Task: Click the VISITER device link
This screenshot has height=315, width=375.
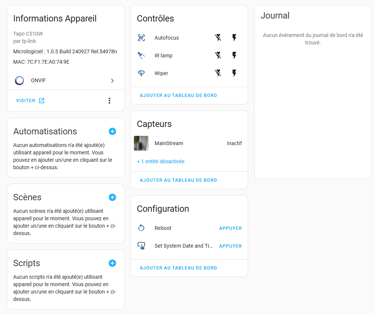Action: pos(30,101)
